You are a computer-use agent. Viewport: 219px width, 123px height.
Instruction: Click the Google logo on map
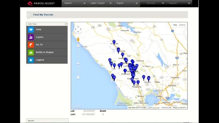(x=77, y=107)
